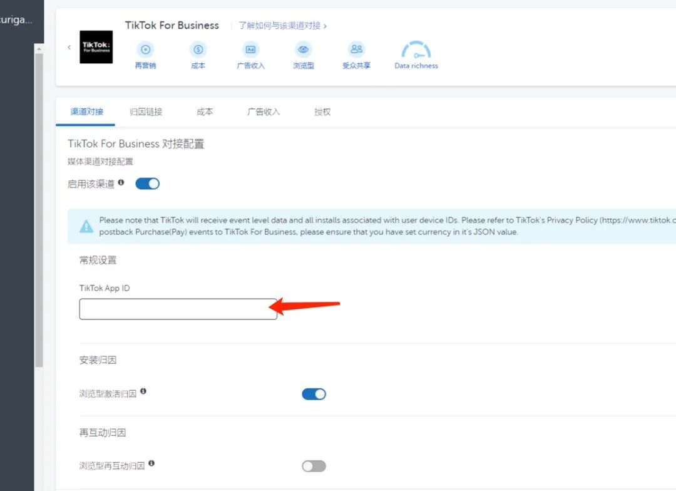Open the 成本 tab

coord(205,111)
